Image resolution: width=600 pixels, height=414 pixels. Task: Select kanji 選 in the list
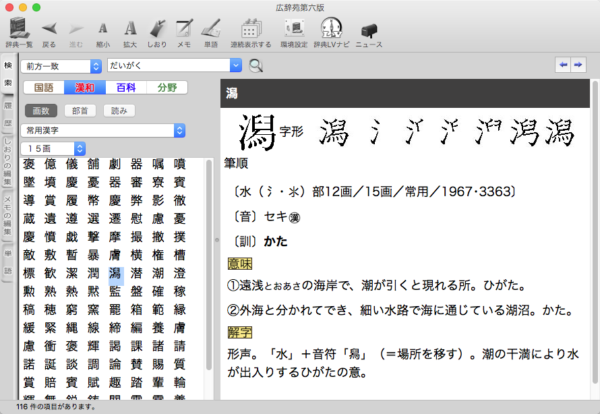tap(93, 218)
